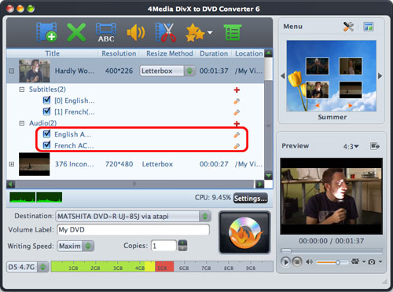Screen dimensions: 393x292
Task: Click the Summer menu template preview
Action: [x=331, y=76]
